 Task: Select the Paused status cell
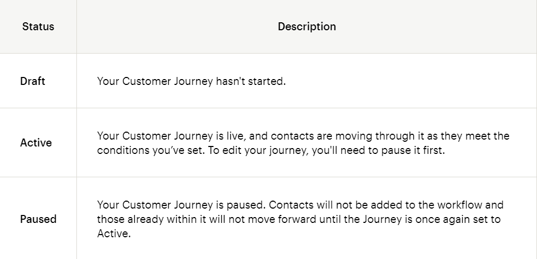coord(38,219)
